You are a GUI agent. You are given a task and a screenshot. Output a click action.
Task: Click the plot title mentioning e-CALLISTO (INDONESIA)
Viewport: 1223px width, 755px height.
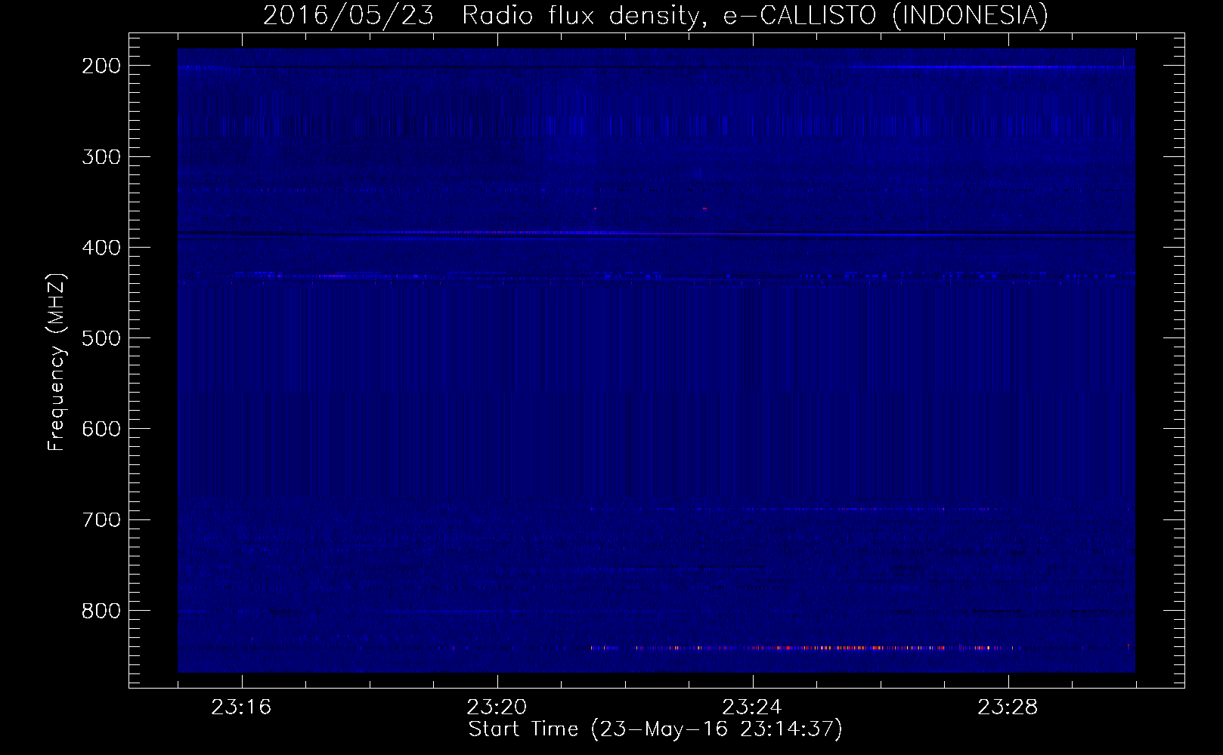coord(655,14)
